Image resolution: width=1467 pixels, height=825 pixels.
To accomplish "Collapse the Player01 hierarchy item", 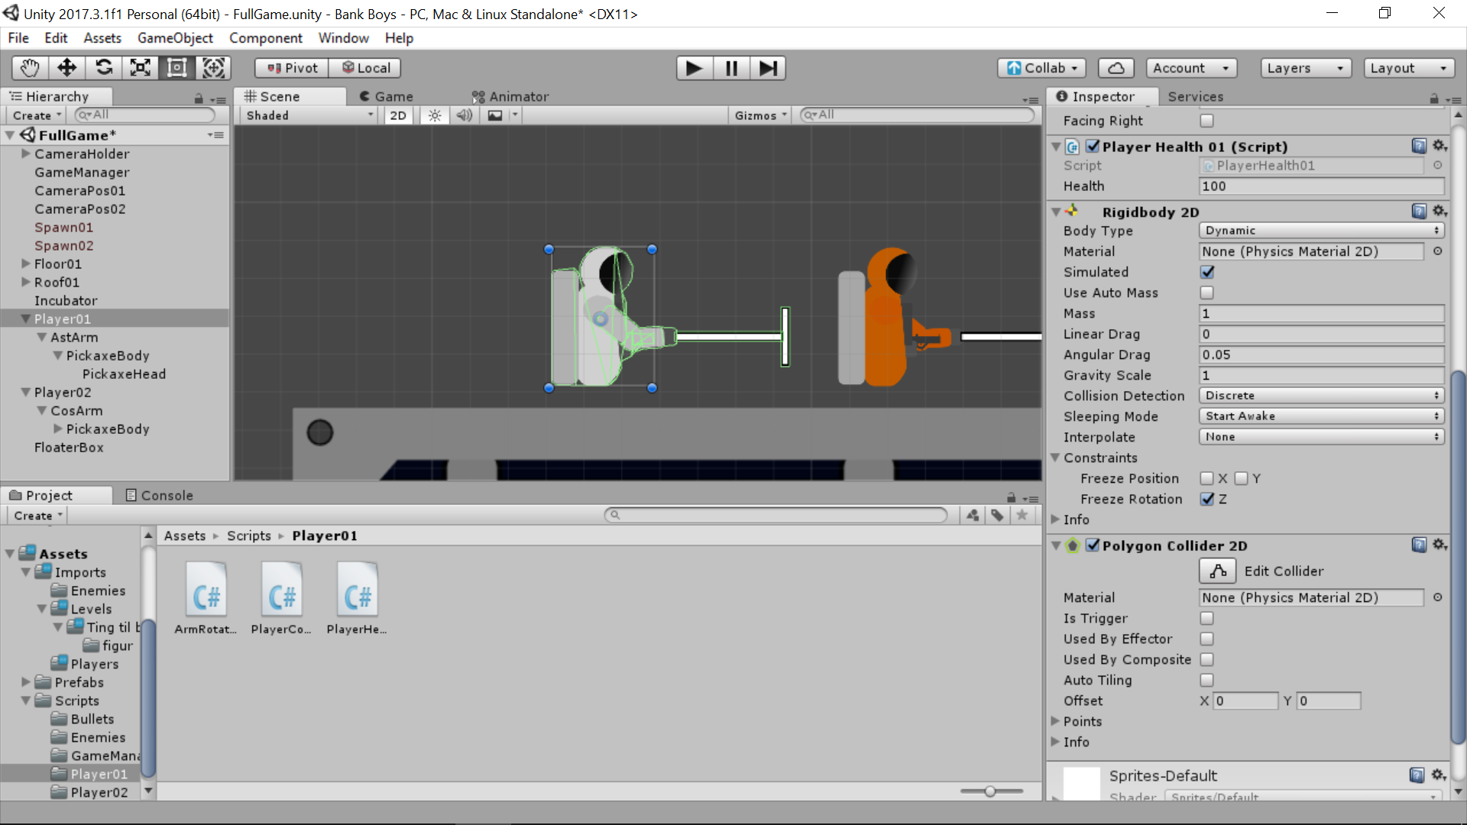I will 26,319.
